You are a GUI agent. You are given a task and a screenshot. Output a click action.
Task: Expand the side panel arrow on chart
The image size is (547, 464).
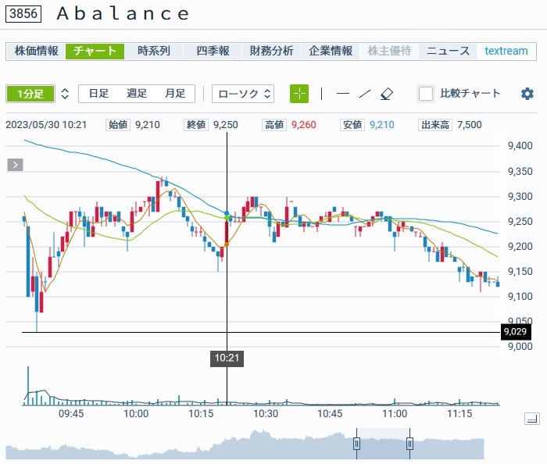(x=16, y=165)
